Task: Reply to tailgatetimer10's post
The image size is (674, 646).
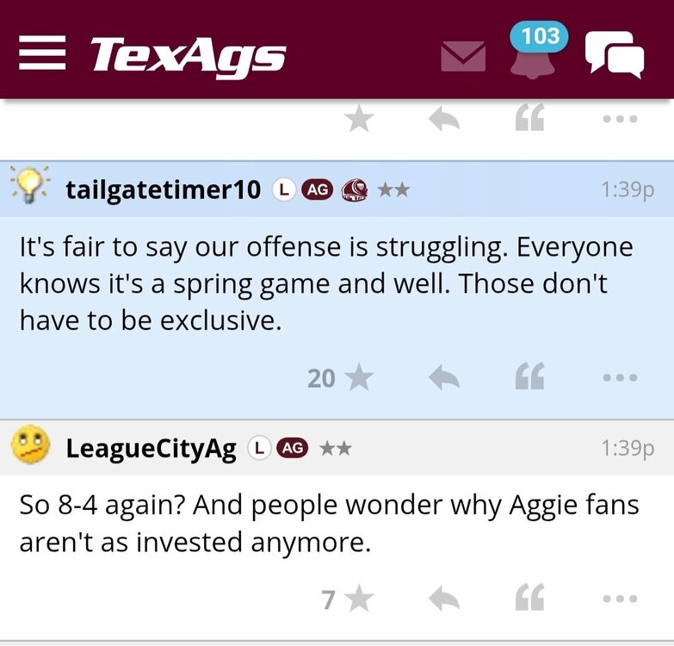Action: tap(443, 377)
